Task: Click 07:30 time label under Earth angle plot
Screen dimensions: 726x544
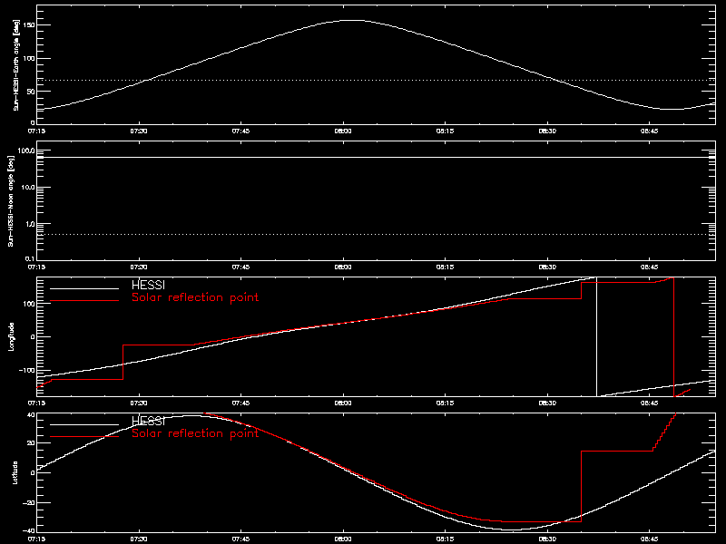Action: click(x=139, y=131)
